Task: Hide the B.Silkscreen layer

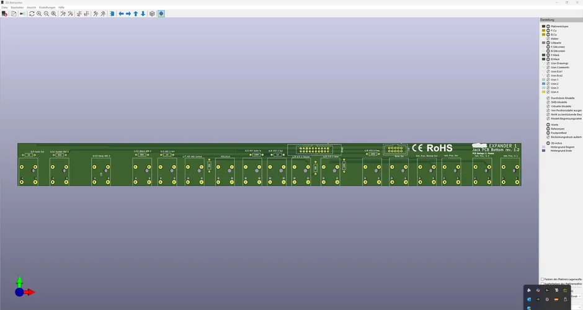Action: pos(548,51)
